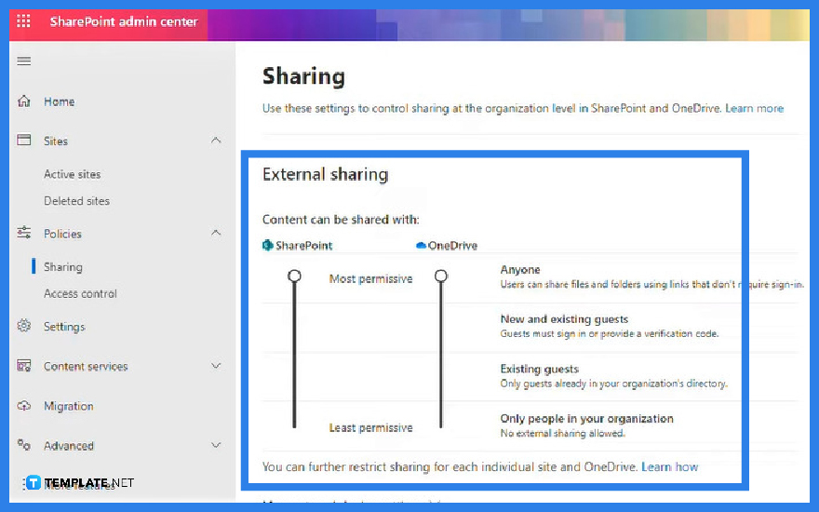Click the SharePoint vertical slider track
Image resolution: width=819 pixels, height=512 pixels.
point(295,356)
